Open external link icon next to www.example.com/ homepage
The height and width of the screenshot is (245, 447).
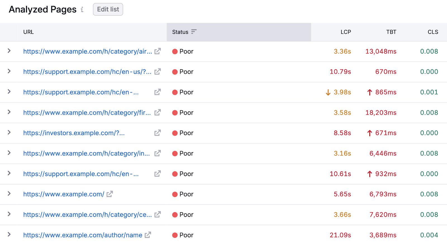point(110,194)
